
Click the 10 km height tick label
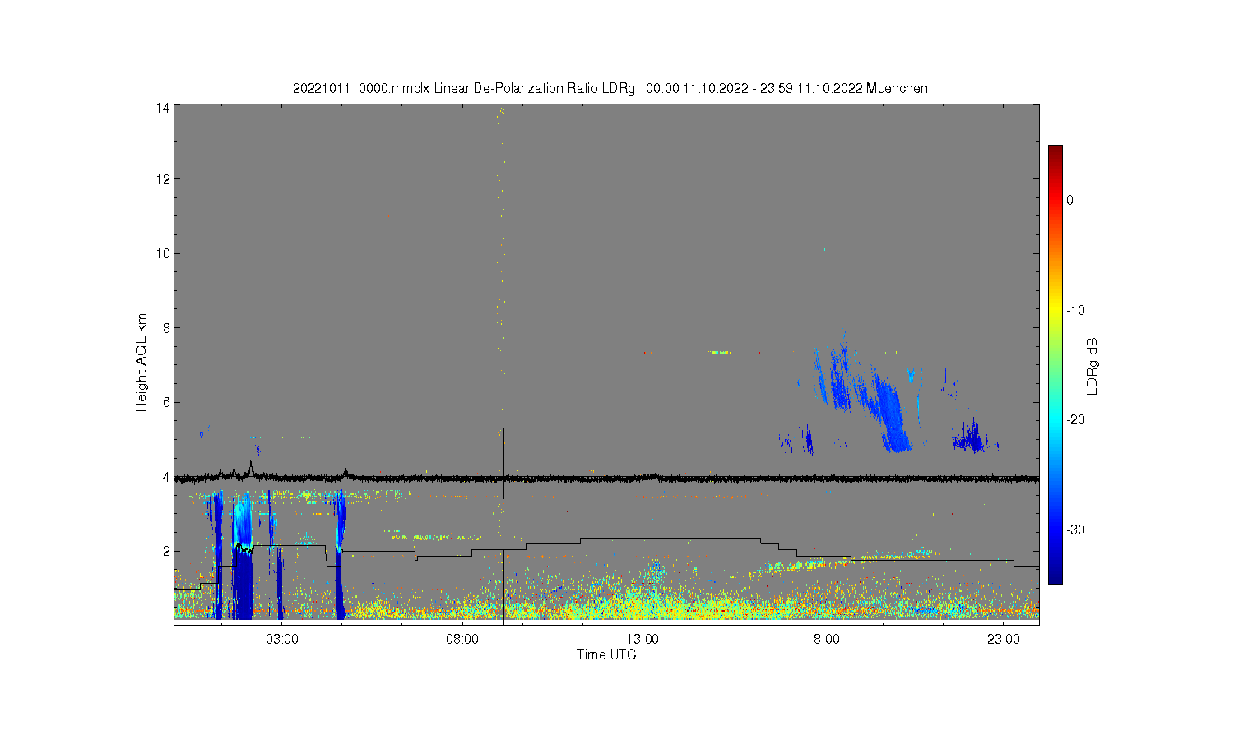(163, 253)
